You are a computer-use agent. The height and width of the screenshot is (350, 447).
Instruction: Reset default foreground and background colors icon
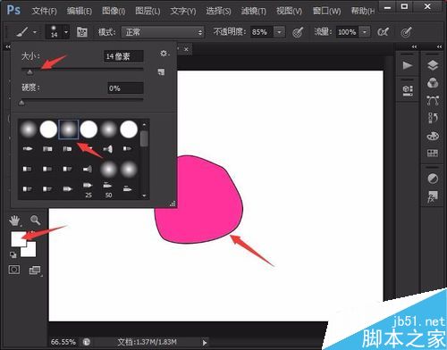coord(13,255)
